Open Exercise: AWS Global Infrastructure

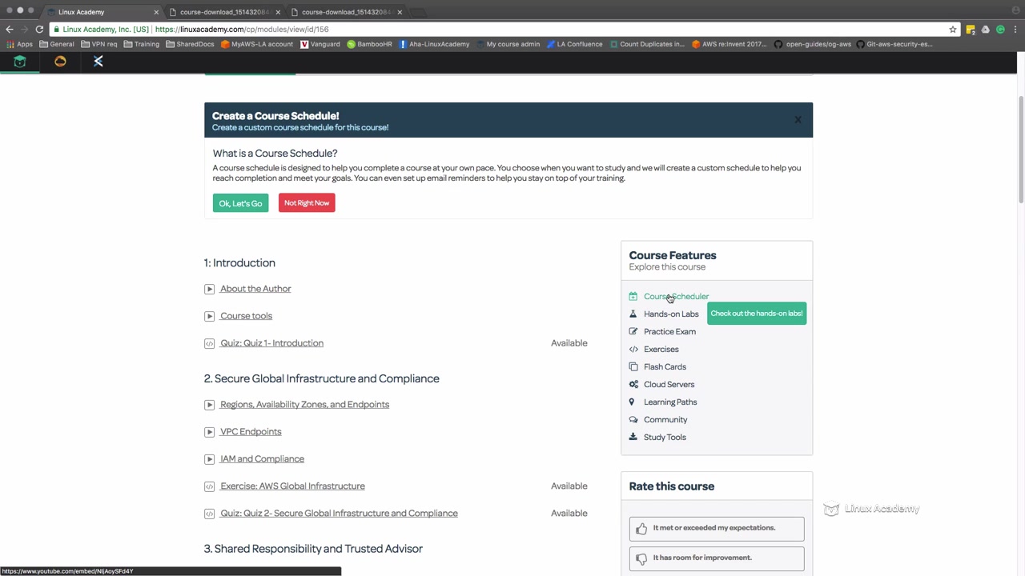coord(292,486)
